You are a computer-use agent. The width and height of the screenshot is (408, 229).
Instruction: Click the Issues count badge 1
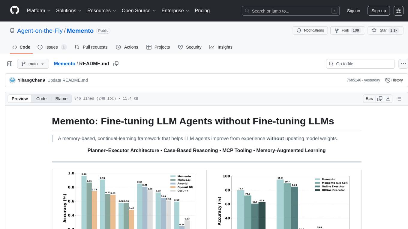coord(64,47)
